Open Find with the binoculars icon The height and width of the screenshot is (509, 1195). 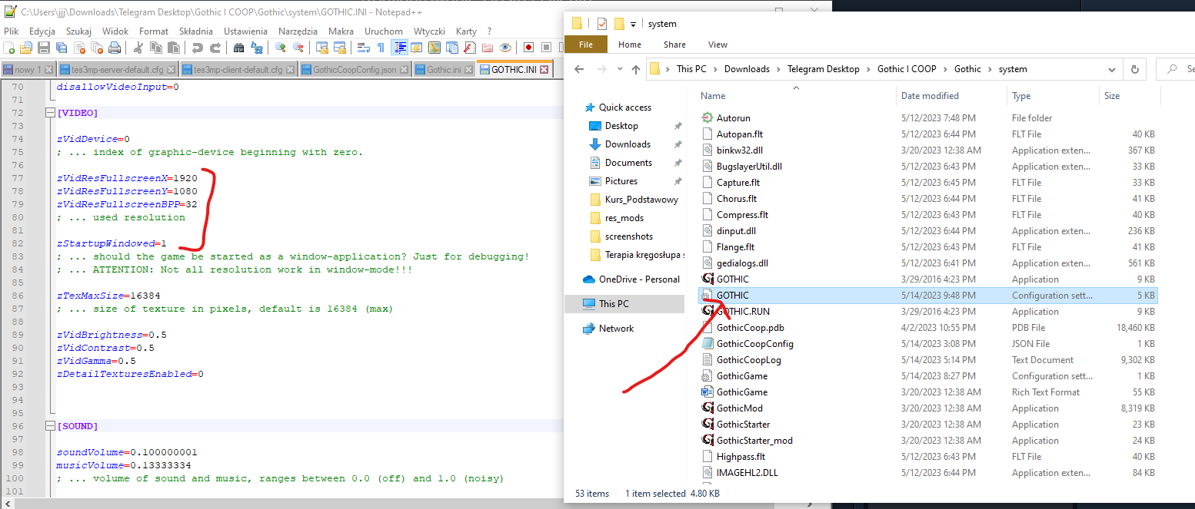coord(238,48)
